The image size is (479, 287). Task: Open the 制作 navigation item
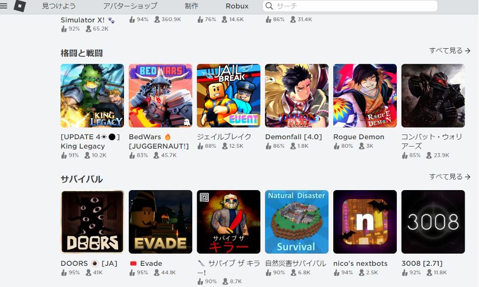191,6
